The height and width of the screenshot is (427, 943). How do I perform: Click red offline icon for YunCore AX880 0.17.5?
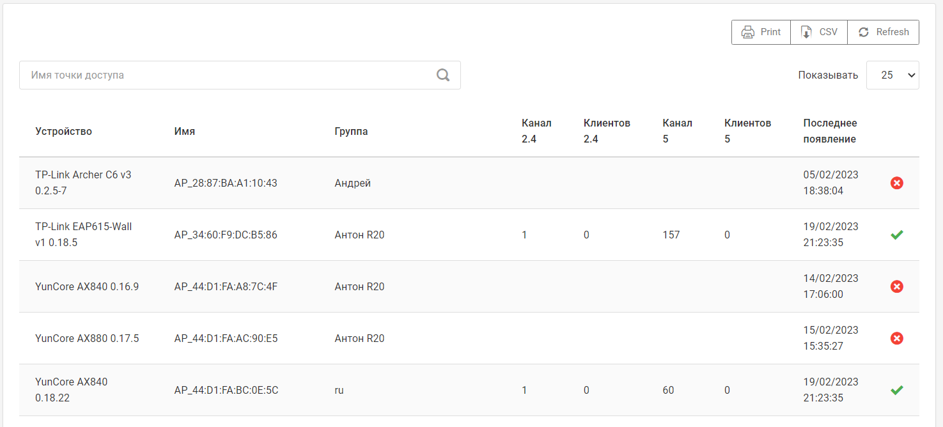click(896, 338)
